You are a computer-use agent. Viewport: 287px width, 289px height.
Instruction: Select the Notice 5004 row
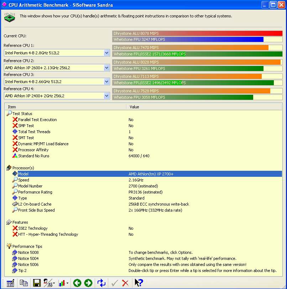click(x=143, y=258)
